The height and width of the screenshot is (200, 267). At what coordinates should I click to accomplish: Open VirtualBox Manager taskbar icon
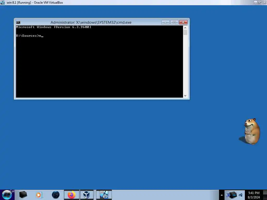[87, 195]
